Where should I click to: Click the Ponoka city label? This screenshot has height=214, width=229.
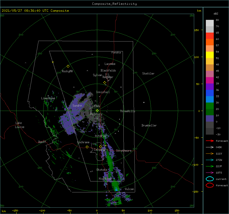click(x=116, y=52)
